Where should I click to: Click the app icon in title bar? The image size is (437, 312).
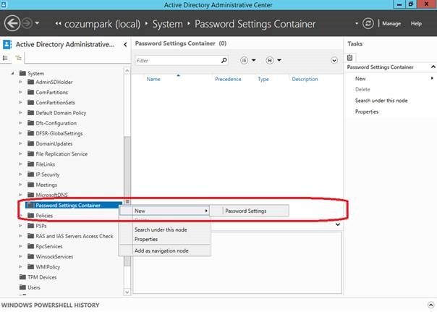tap(4, 4)
